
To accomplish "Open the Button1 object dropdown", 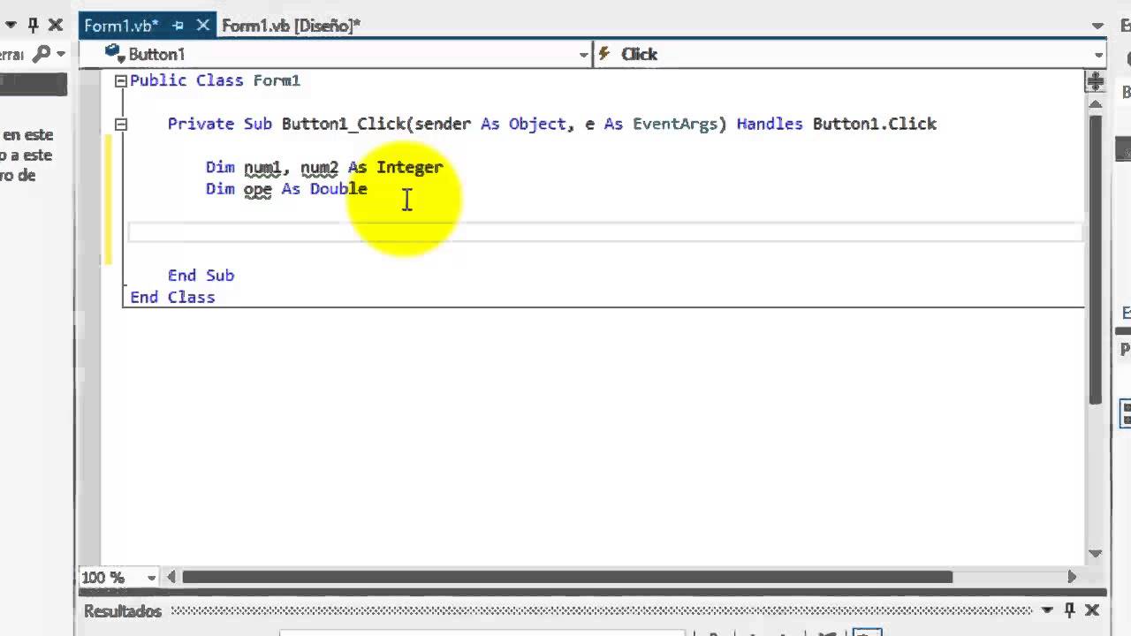I will click(583, 55).
